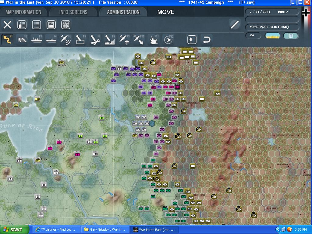Select the SEC unit at Tallinn
This screenshot has width=312, height=234.
(62, 62)
